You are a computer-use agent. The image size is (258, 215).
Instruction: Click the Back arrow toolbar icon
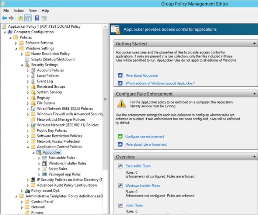4,18
